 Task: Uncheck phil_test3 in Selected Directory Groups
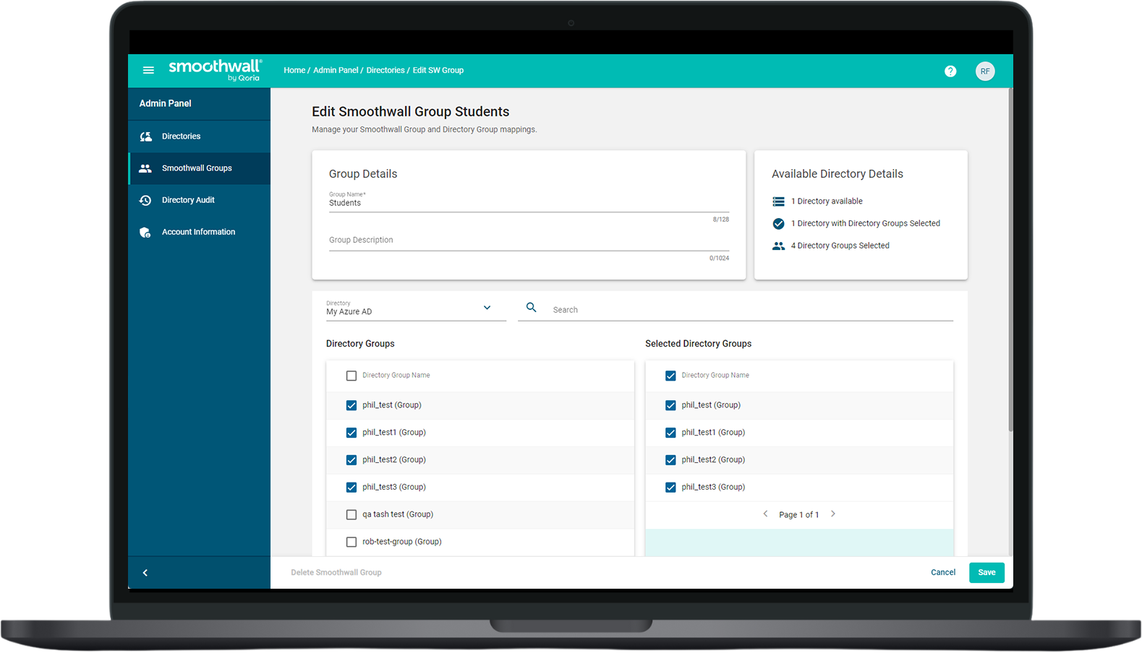coord(670,488)
